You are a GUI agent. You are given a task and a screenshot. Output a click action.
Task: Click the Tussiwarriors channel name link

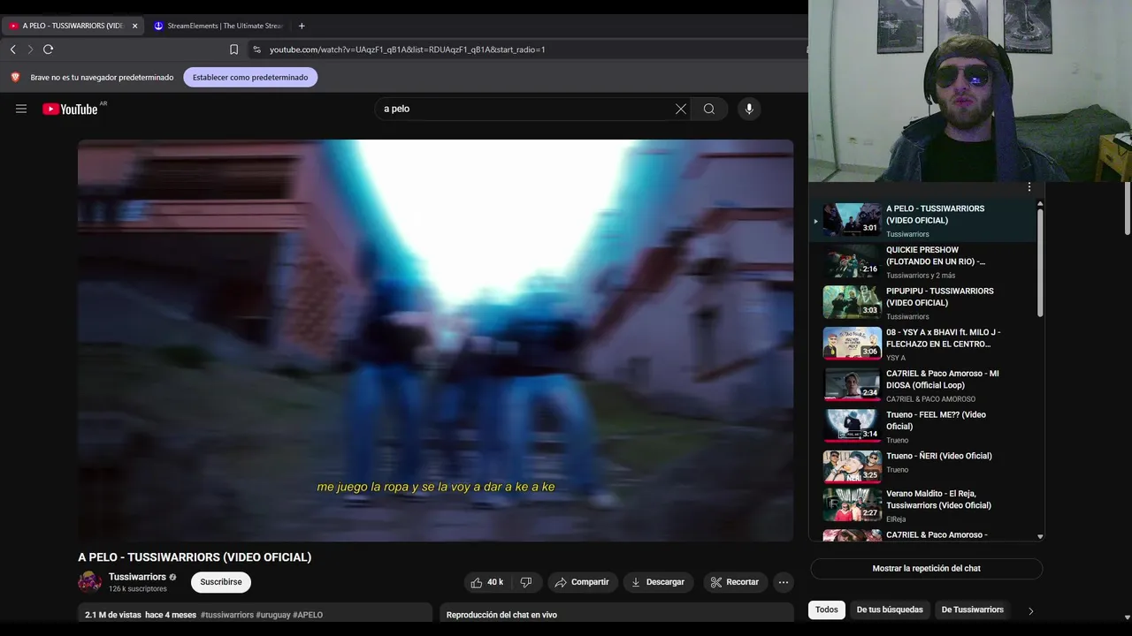click(137, 577)
